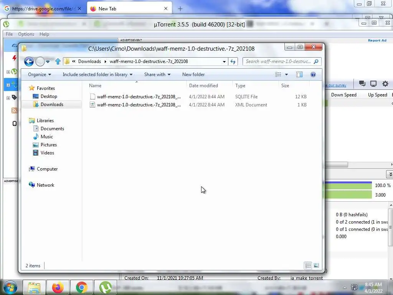The image size is (393, 295).
Task: Launch Chrome from the taskbar
Action: tap(82, 287)
